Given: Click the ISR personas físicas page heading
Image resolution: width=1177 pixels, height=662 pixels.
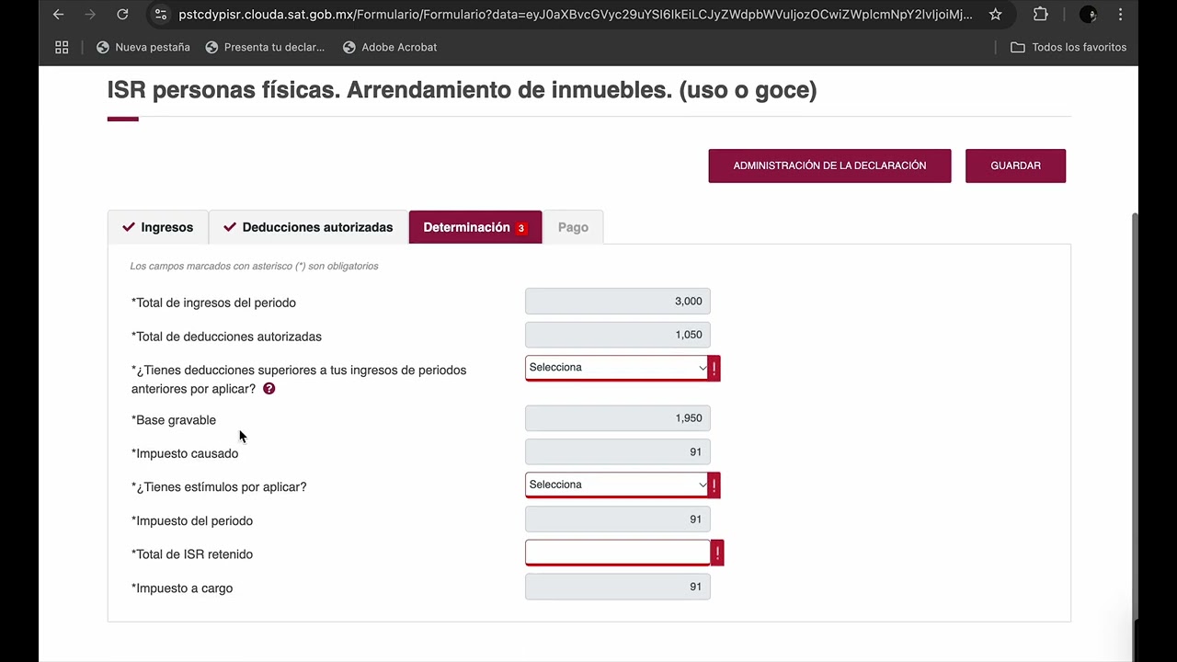Looking at the screenshot, I should point(462,90).
